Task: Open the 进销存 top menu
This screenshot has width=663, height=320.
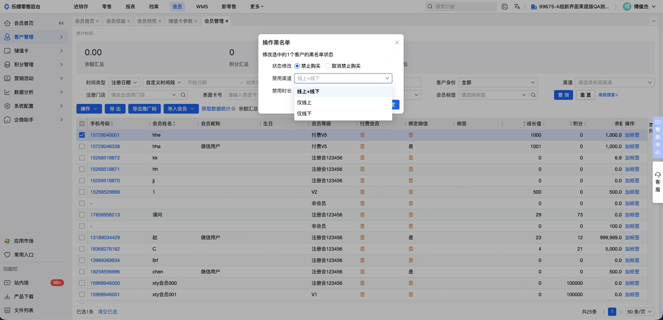Action: pyautogui.click(x=81, y=7)
